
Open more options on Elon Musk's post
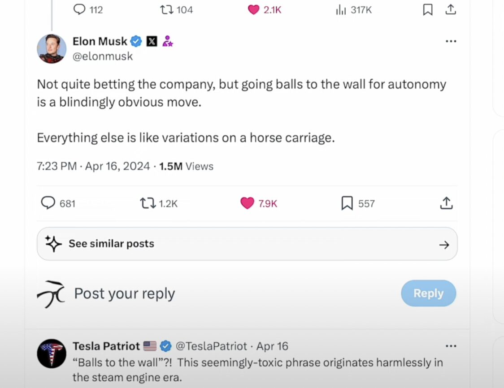451,41
